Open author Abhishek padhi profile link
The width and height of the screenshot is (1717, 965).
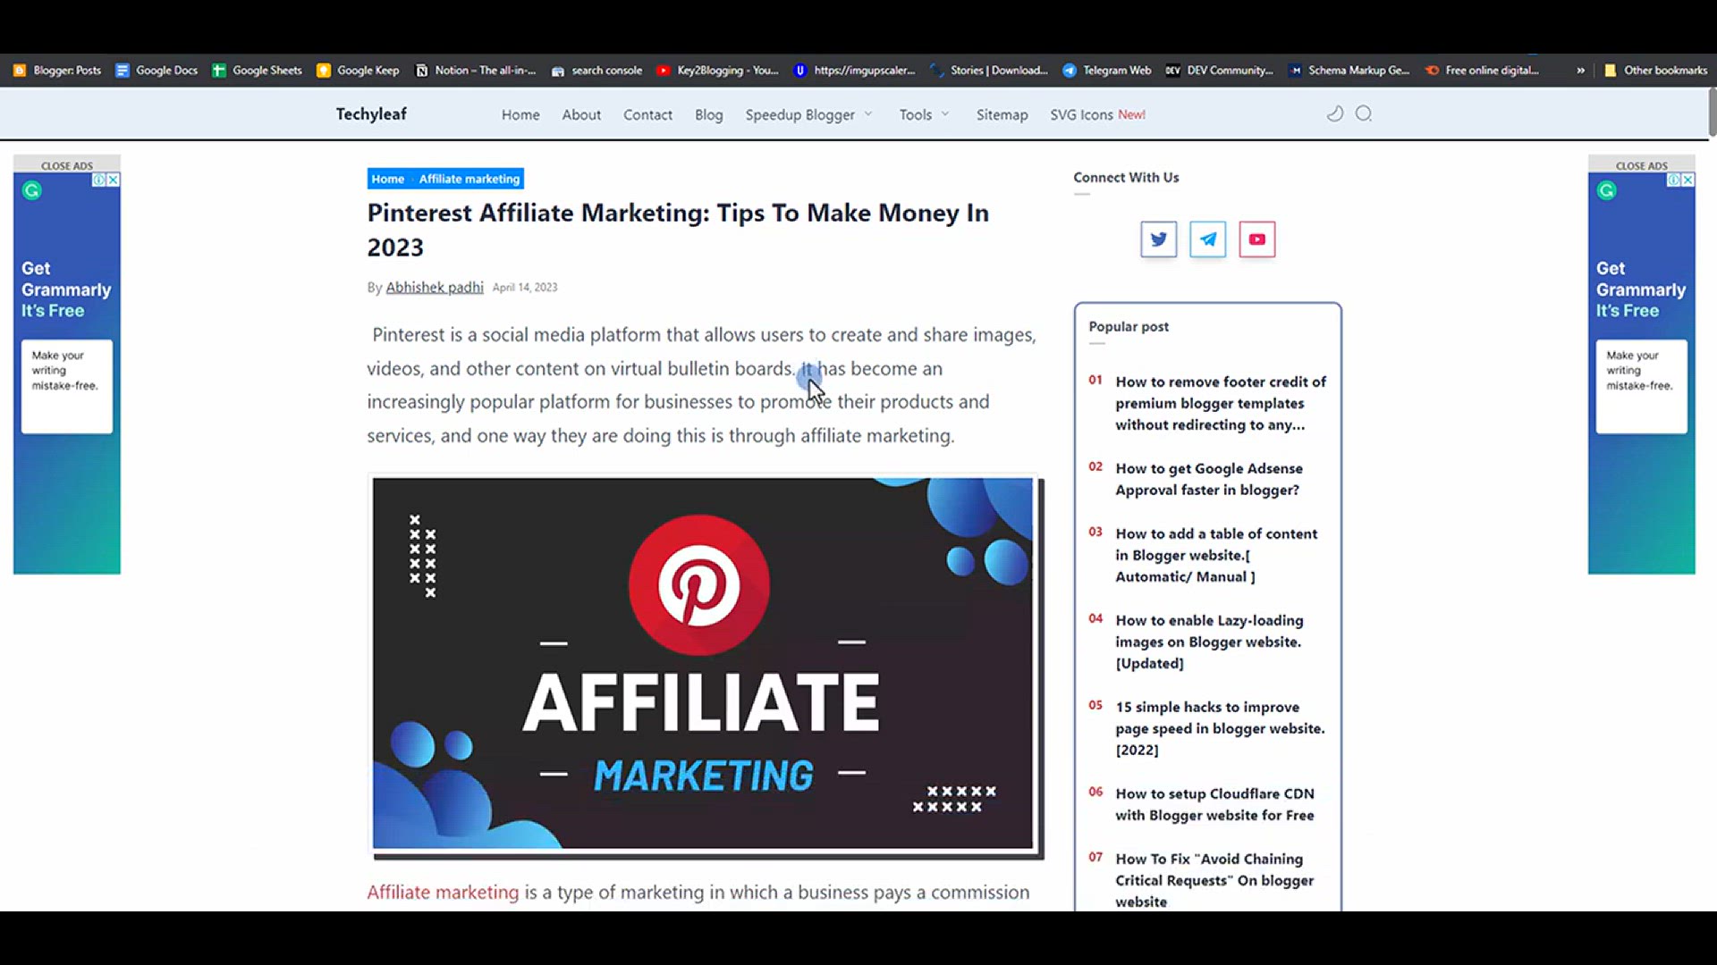pos(435,287)
